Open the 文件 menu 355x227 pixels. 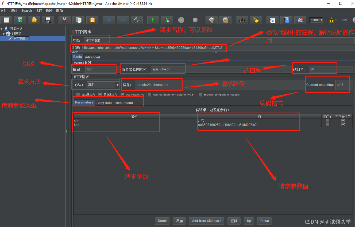(x=3, y=11)
